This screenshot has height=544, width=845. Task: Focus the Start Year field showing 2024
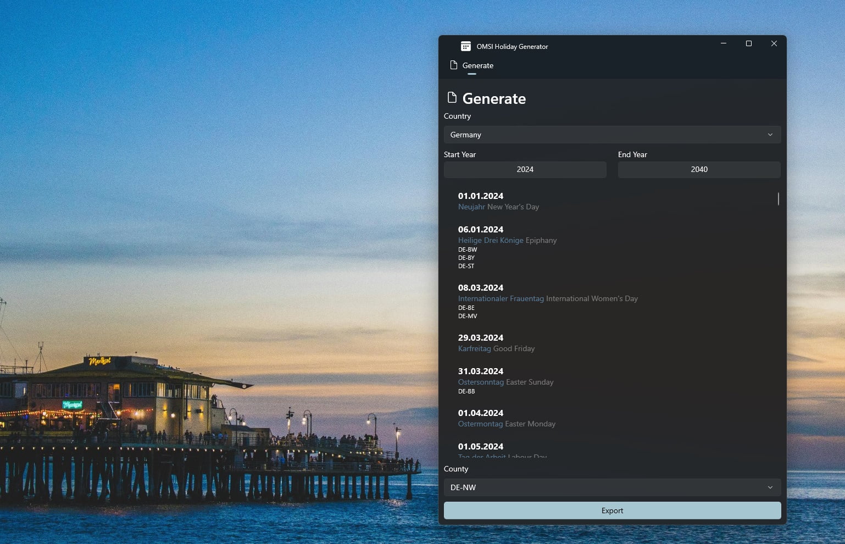point(525,169)
